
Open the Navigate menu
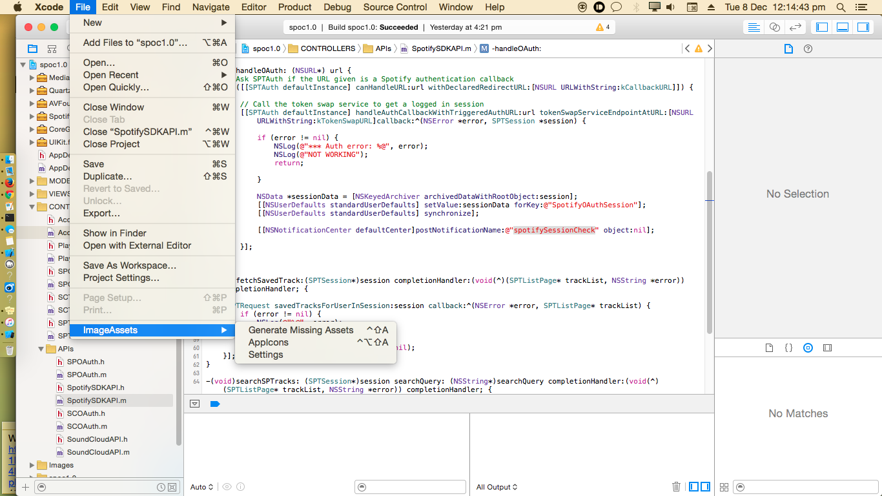211,7
